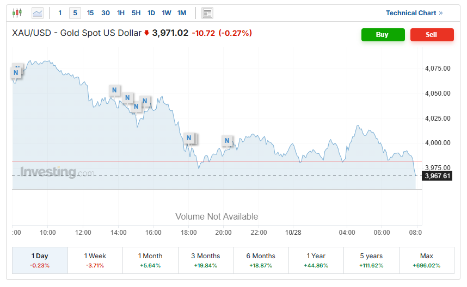
Task: Choose the 5H interval
Action: click(136, 13)
